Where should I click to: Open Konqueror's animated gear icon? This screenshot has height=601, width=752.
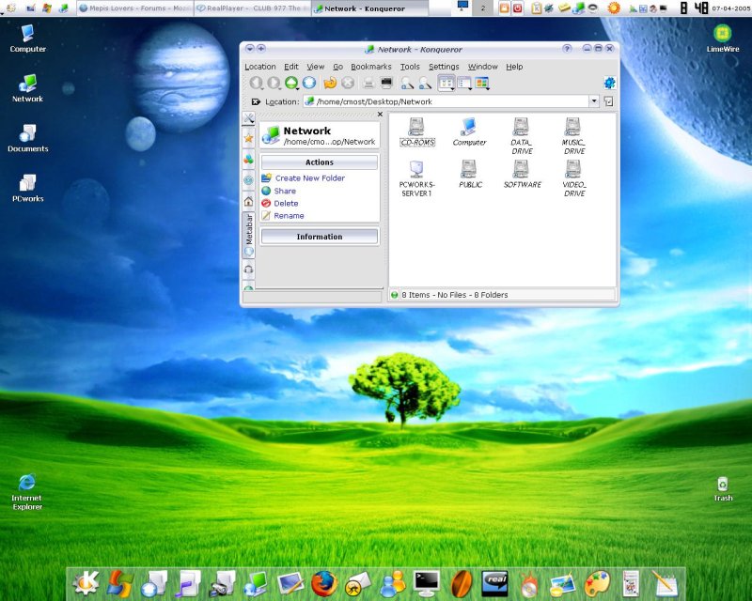coord(609,83)
